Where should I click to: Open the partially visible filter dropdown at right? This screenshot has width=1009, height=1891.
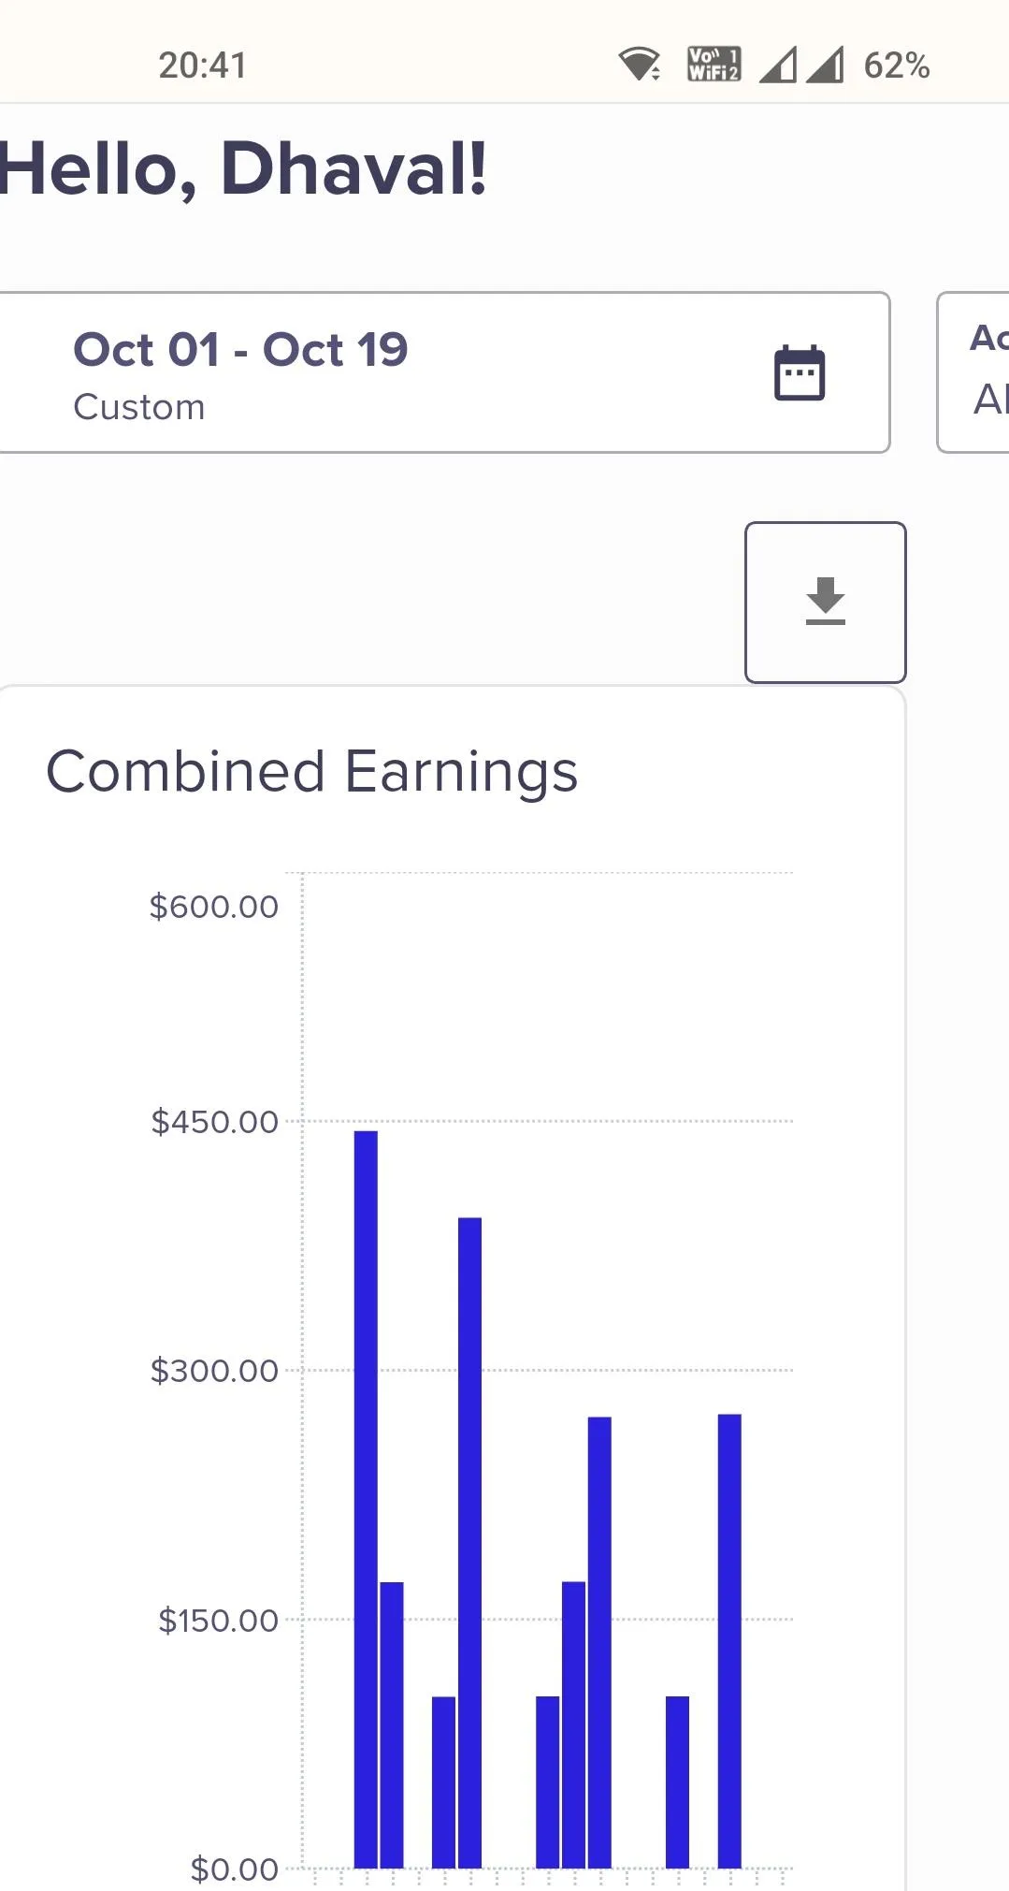pyautogui.click(x=977, y=372)
